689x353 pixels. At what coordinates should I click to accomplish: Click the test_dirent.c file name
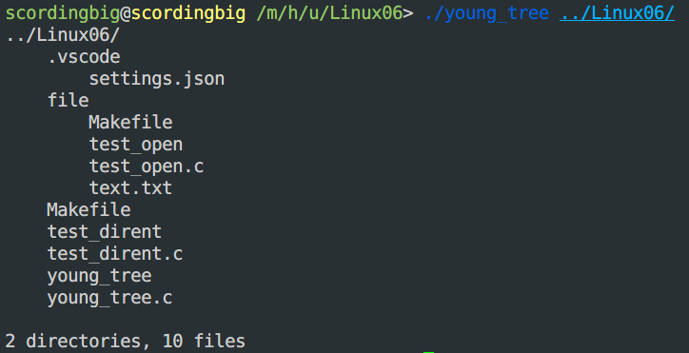(x=115, y=254)
